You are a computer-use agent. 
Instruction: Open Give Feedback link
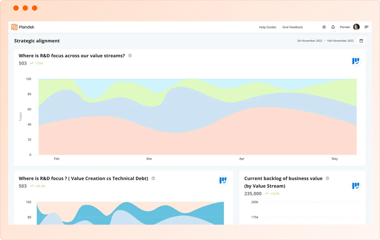pyautogui.click(x=293, y=27)
